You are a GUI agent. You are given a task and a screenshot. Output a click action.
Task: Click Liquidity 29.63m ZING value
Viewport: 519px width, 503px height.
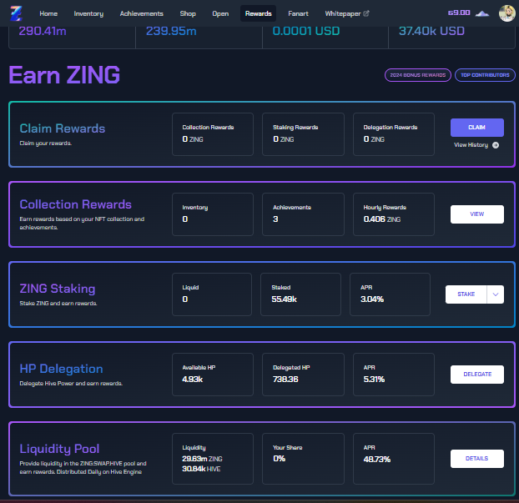(x=202, y=459)
